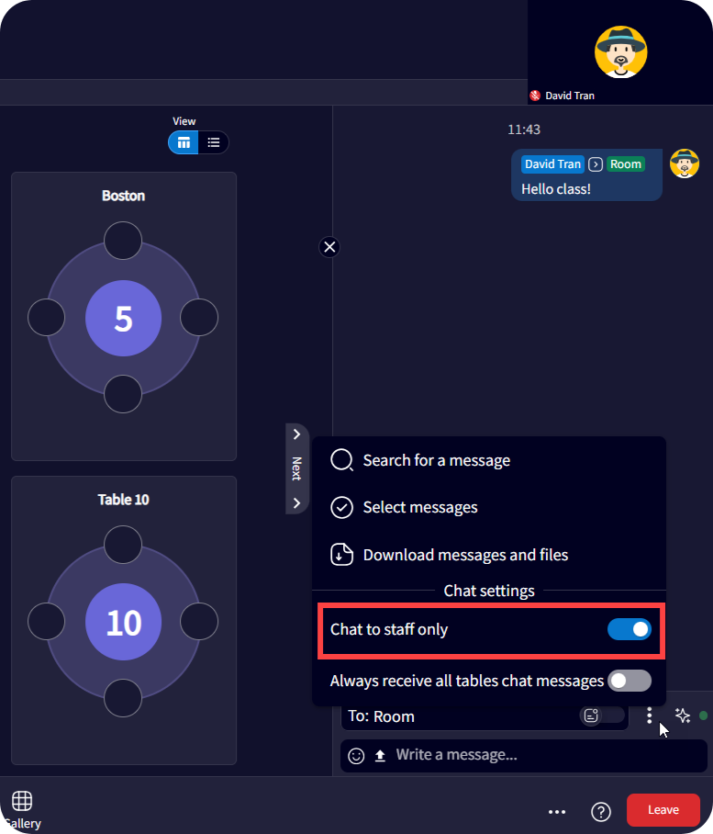Close the chat panel with the X

pyautogui.click(x=329, y=247)
